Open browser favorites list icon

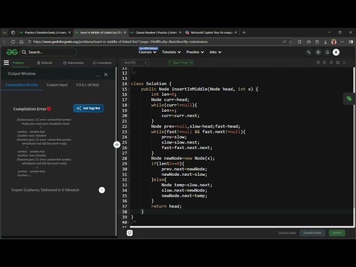coord(309,42)
